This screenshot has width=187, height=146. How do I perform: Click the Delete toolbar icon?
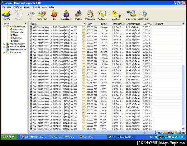(54, 14)
